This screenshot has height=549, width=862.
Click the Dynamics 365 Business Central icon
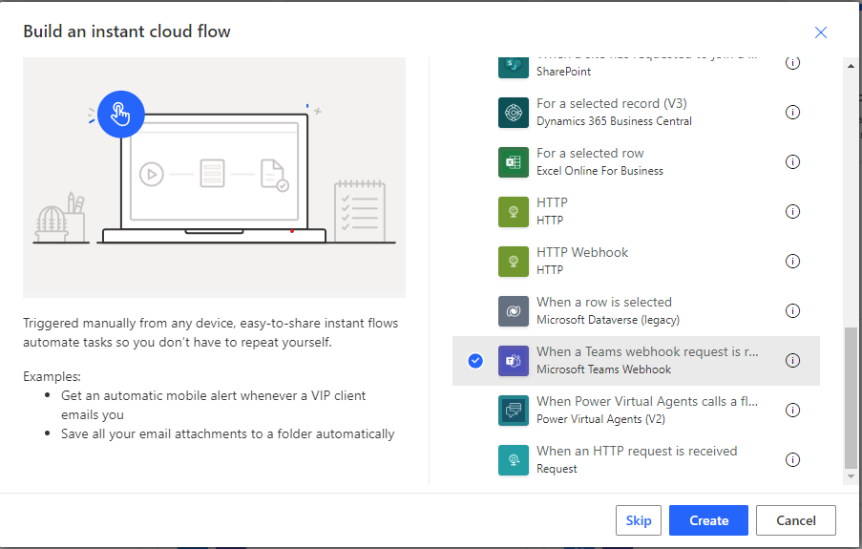pyautogui.click(x=513, y=113)
